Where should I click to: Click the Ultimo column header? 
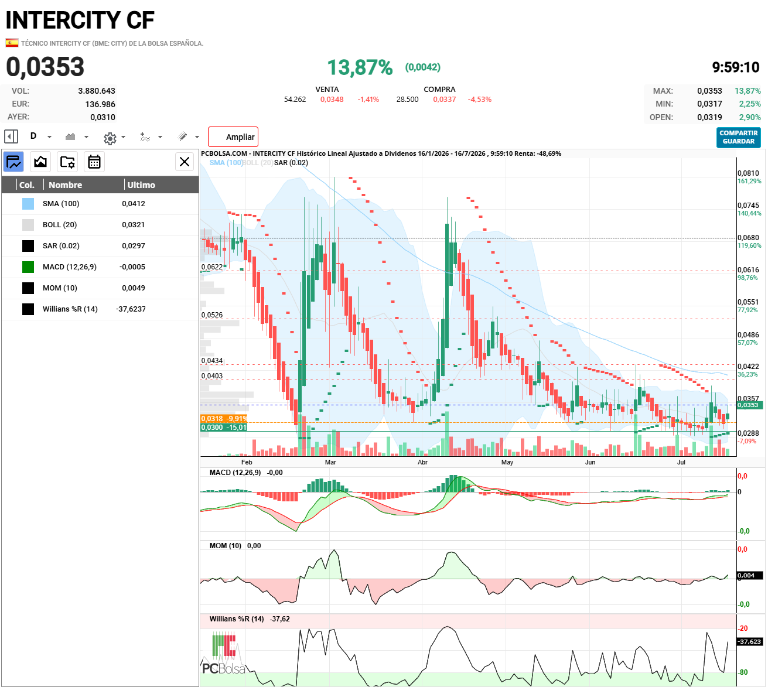(x=141, y=185)
